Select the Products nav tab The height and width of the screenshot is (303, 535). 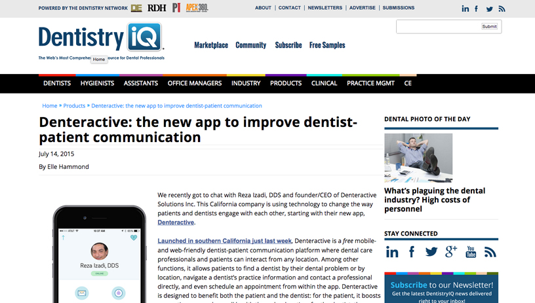[x=286, y=83]
